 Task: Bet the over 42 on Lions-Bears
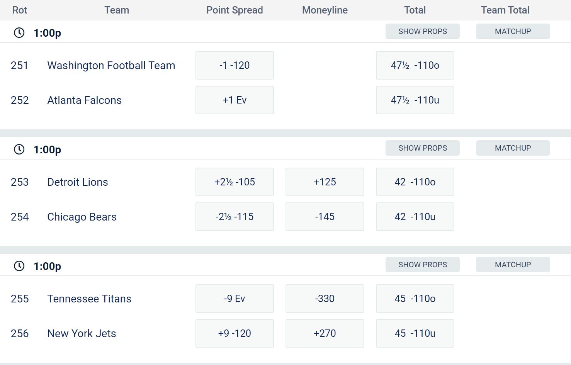415,182
